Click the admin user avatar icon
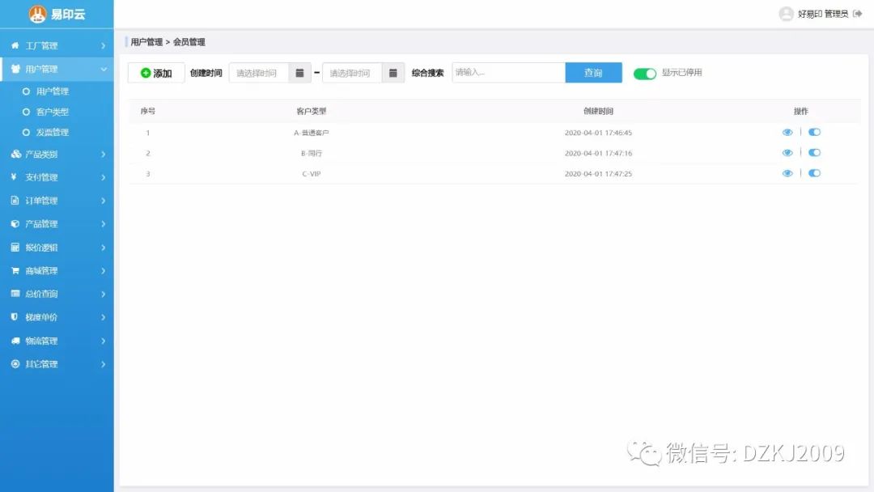This screenshot has width=874, height=492. click(786, 14)
